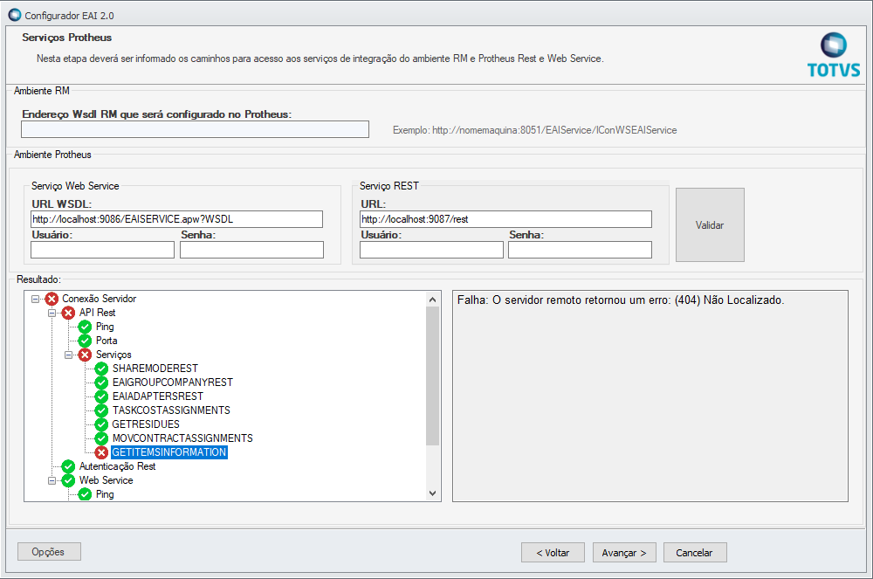
Task: Collapse the API Rest tree node
Action: coord(52,313)
